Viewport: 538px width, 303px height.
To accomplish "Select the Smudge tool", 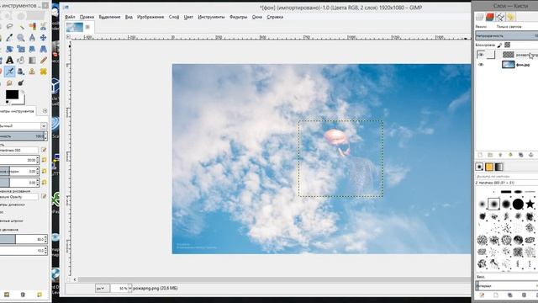I will pos(9,82).
